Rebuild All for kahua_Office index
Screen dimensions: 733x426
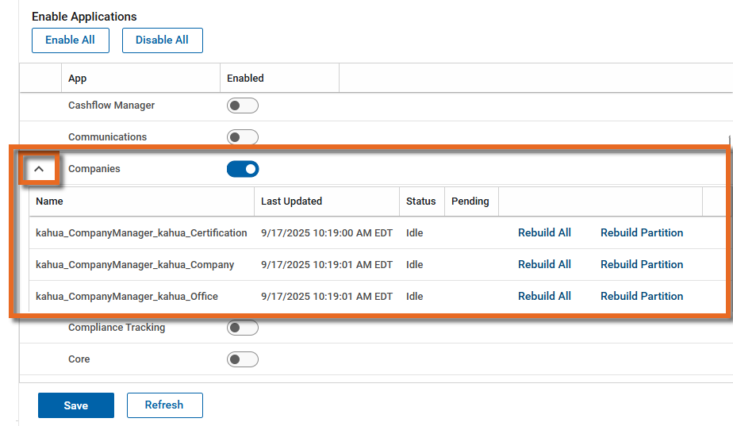544,297
